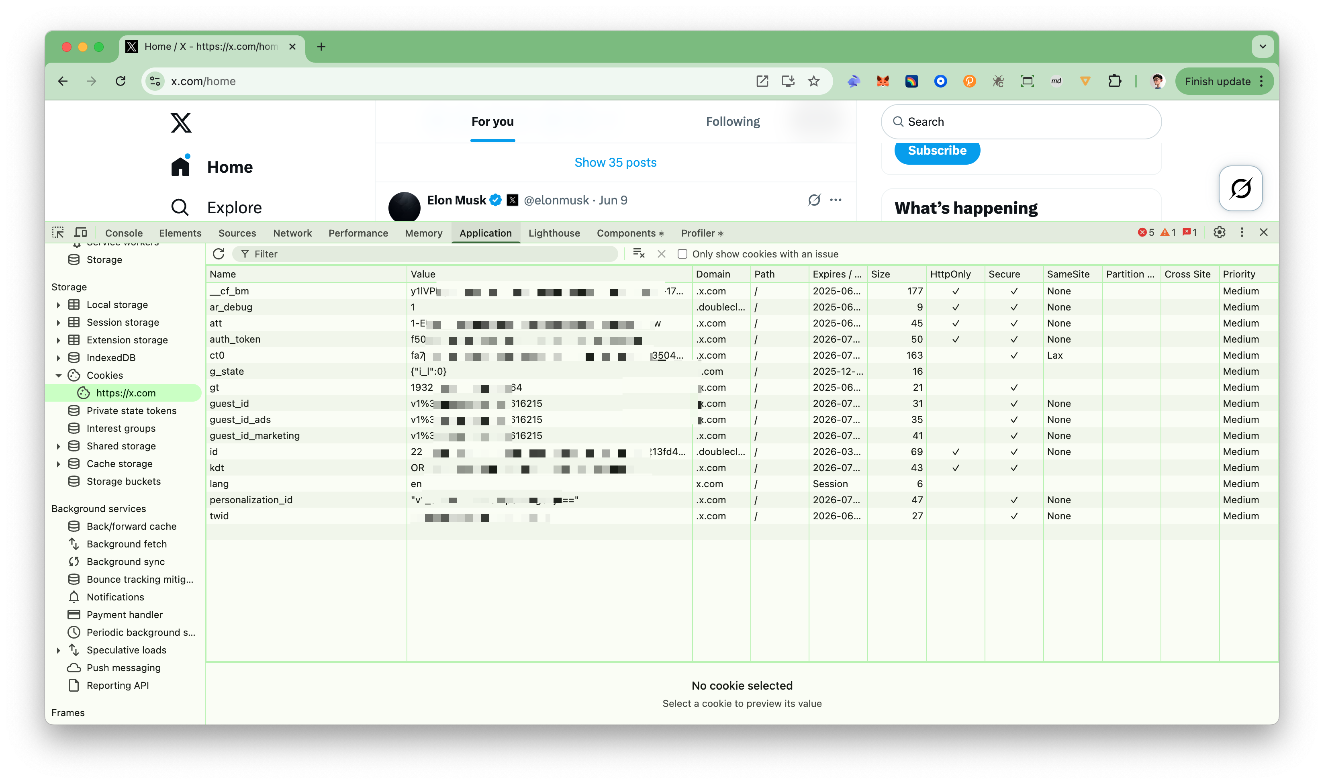Click the cookie Filter input
Image resolution: width=1324 pixels, height=784 pixels.
coord(426,254)
